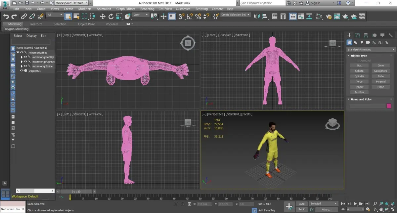The width and height of the screenshot is (397, 213).
Task: Click the search keyword or phrase field
Action: pos(262,3)
